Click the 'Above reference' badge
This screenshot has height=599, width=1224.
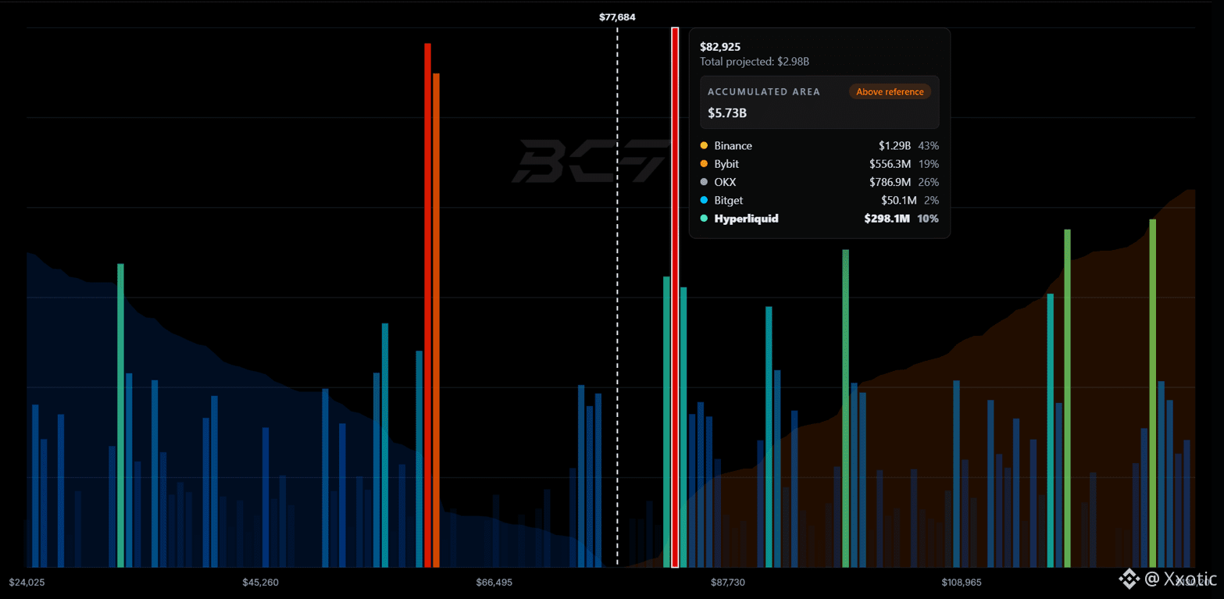[x=890, y=92]
